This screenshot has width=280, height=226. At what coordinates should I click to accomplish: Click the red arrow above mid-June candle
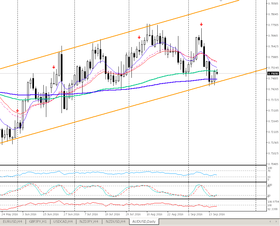(54, 67)
